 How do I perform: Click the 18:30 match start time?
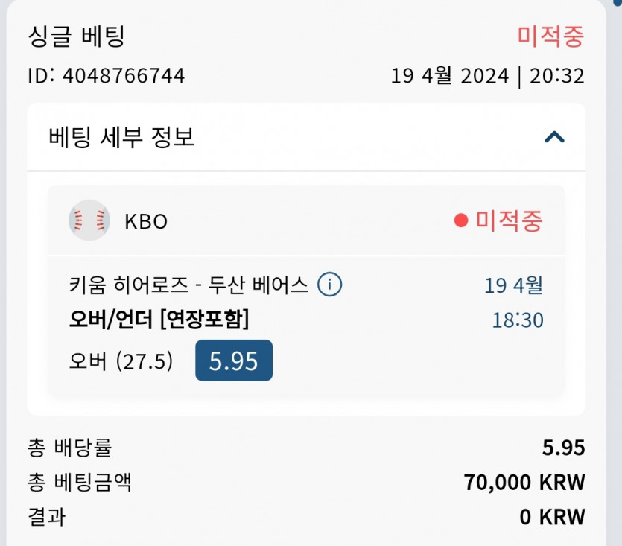[518, 320]
